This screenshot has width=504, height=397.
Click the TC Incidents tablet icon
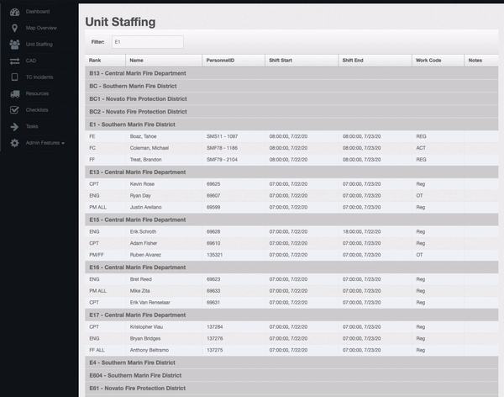(14, 77)
